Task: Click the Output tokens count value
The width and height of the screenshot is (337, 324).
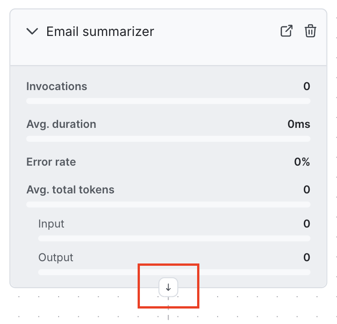Action: (x=307, y=258)
